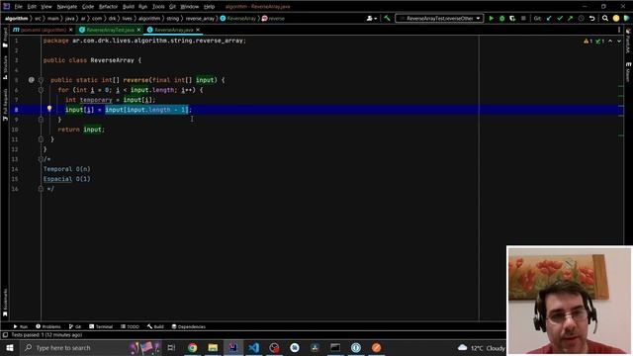Click the Debug bug icon
The height and width of the screenshot is (356, 633).
(x=501, y=18)
